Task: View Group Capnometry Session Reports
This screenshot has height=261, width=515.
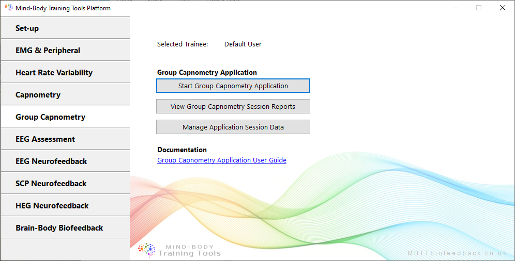Action: 233,106
